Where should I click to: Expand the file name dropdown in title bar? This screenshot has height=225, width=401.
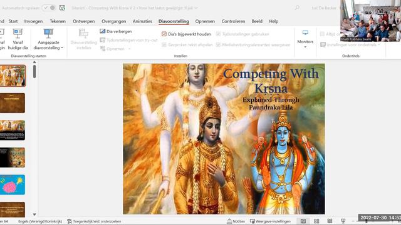pos(196,8)
